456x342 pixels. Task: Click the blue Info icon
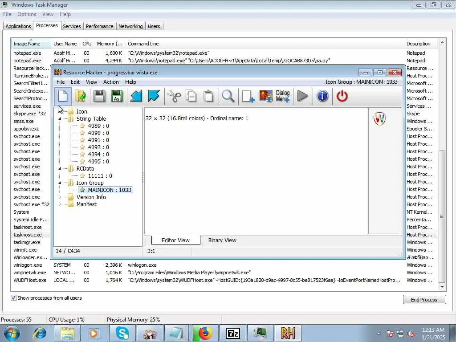coord(322,96)
